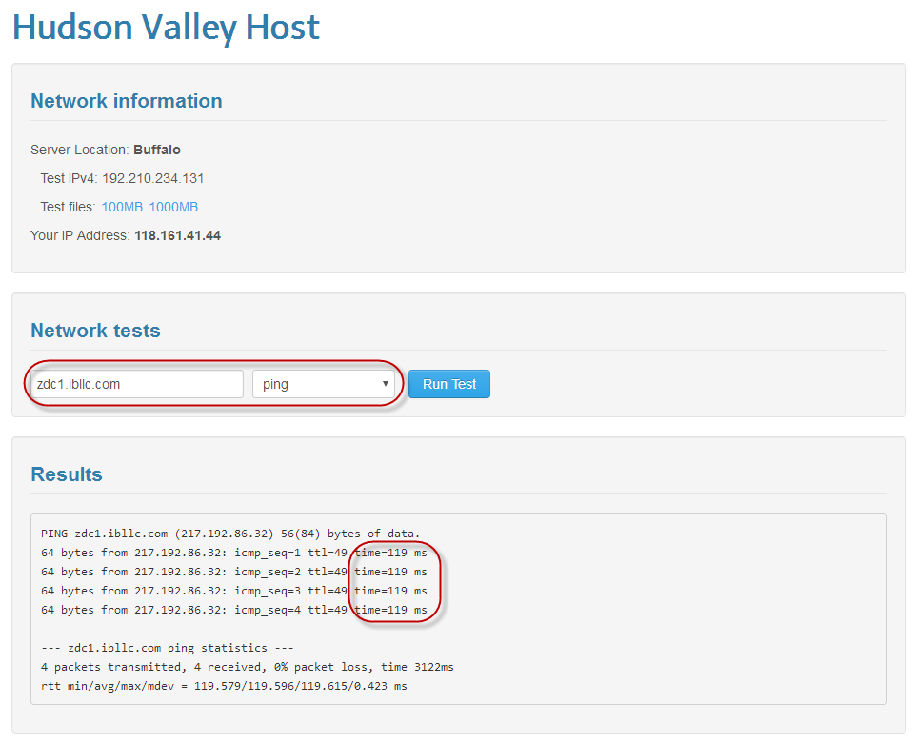Image resolution: width=915 pixels, height=745 pixels.
Task: Click the Test IPv4 label
Action: coord(69,179)
